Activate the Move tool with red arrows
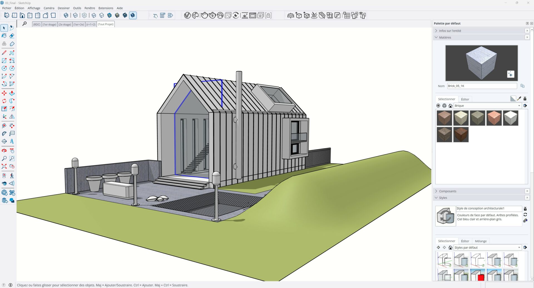This screenshot has height=288, width=534. pos(4,93)
